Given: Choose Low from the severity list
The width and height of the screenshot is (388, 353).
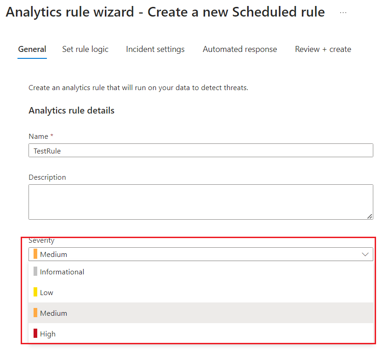Looking at the screenshot, I should point(47,292).
